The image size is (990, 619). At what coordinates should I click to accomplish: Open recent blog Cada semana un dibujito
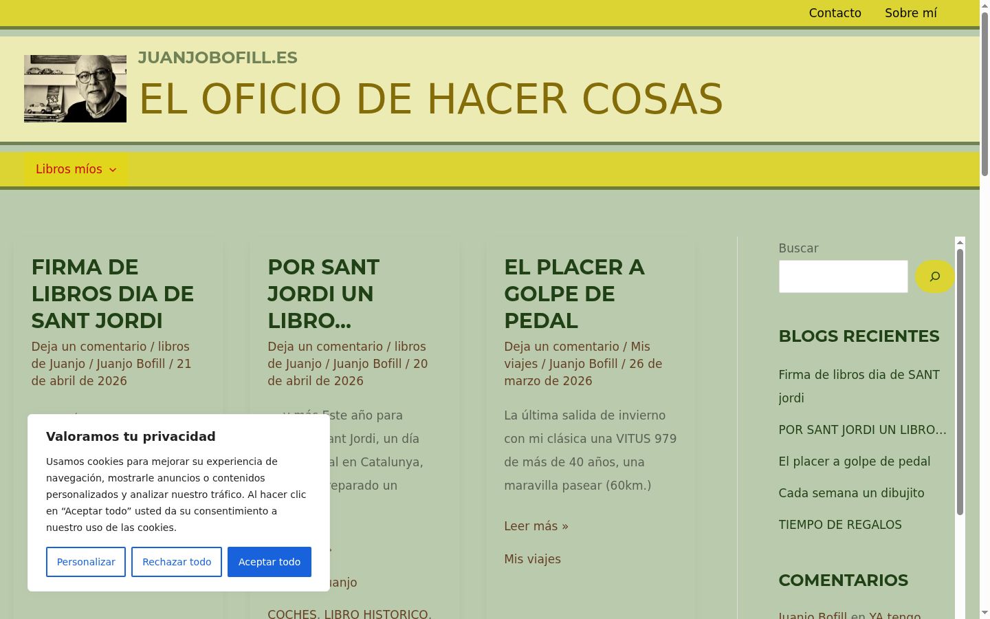tap(851, 493)
